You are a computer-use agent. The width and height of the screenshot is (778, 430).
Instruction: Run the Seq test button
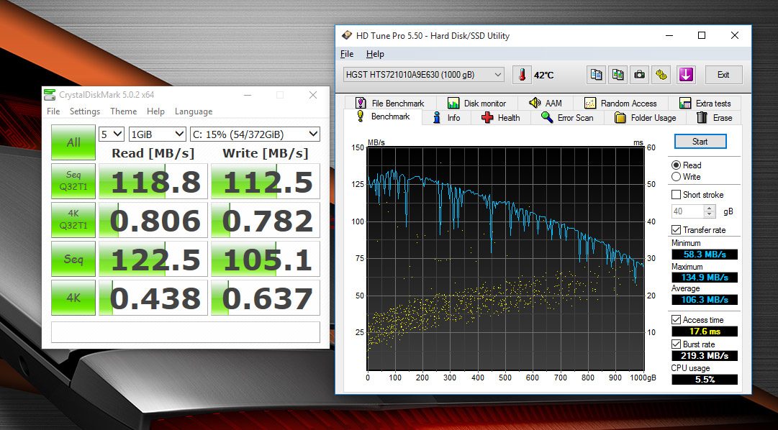coord(73,259)
